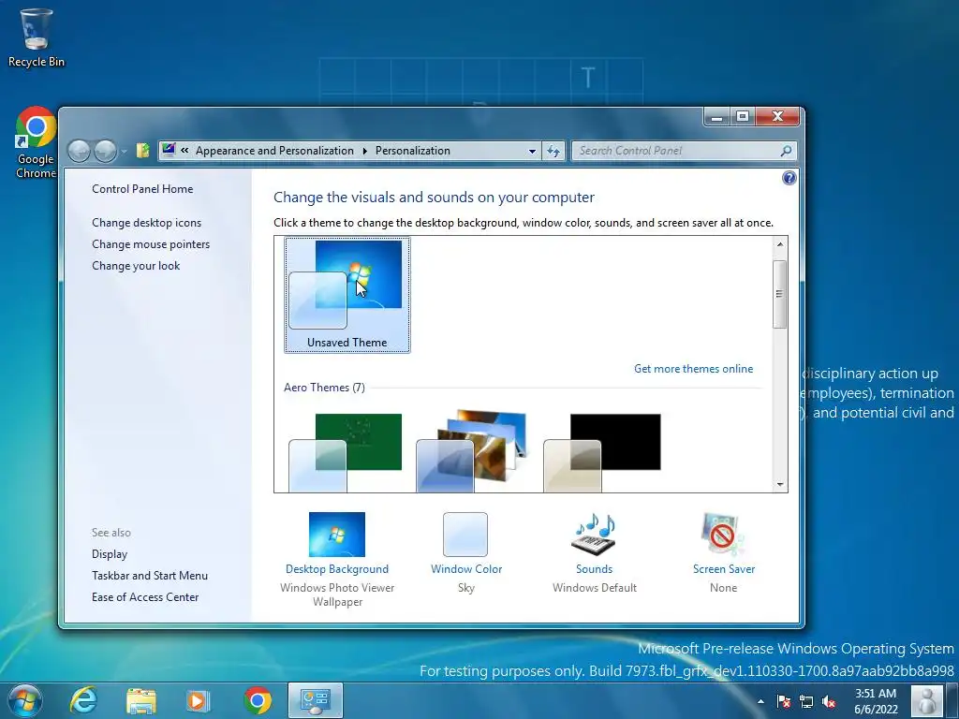The height and width of the screenshot is (719, 959).
Task: Open the Window Color swatch
Action: tap(465, 535)
